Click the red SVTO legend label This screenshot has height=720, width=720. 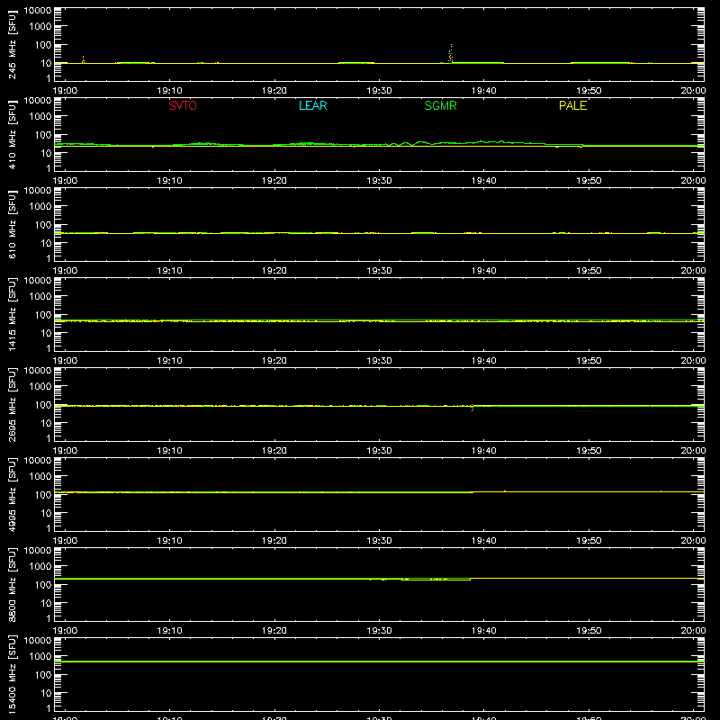point(183,105)
